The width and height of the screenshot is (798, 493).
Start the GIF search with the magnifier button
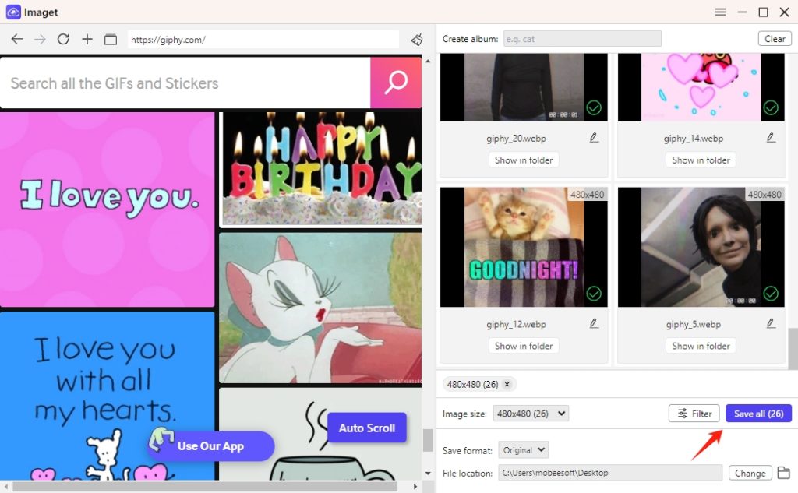point(396,83)
